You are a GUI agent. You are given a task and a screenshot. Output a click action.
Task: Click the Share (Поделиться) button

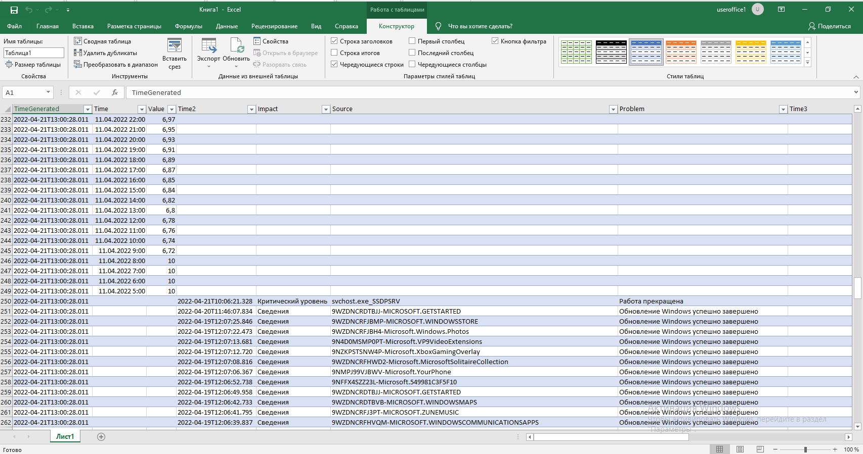tap(830, 26)
